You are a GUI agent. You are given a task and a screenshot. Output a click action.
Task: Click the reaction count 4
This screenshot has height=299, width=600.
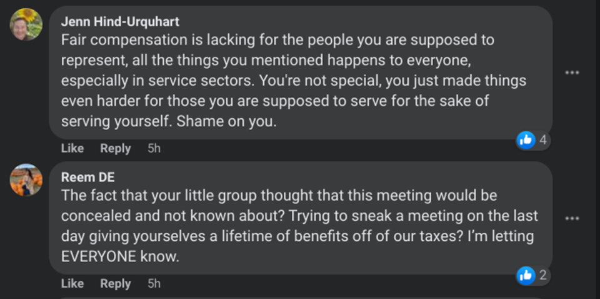pyautogui.click(x=543, y=141)
